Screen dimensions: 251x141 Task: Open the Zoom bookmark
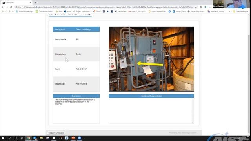pyautogui.click(x=67, y=11)
